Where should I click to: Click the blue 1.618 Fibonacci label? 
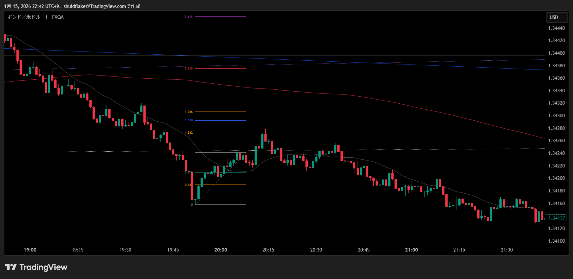click(x=189, y=120)
